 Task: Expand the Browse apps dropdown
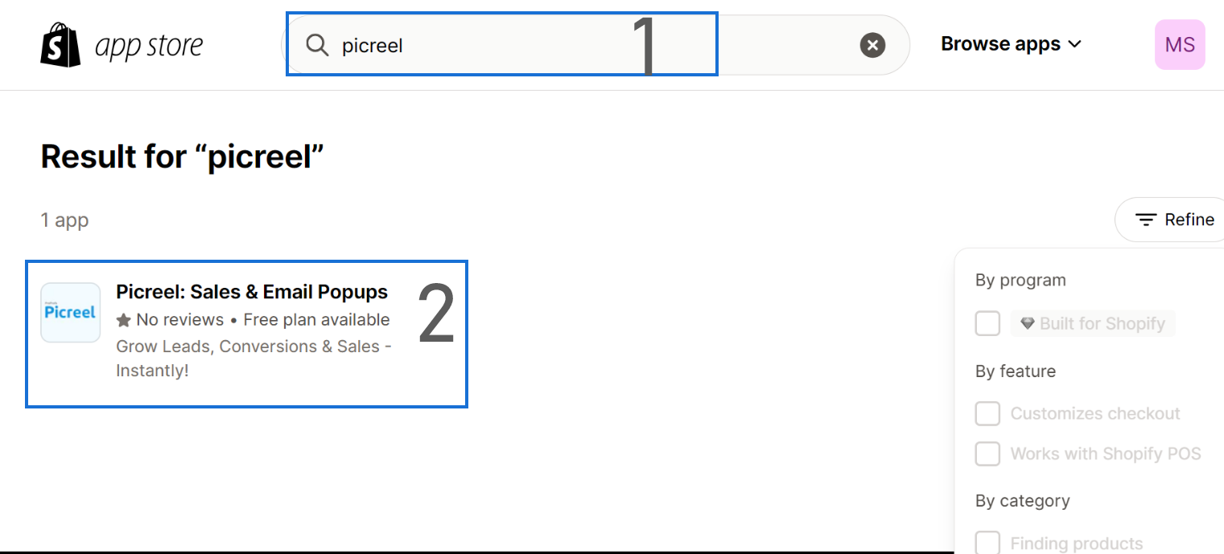click(x=1011, y=44)
